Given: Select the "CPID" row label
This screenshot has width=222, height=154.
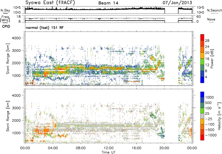Looking at the screenshot, I should click(6, 26).
